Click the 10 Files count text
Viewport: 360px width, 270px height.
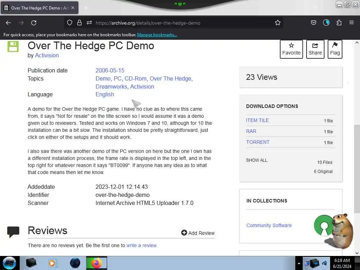[x=324, y=162]
